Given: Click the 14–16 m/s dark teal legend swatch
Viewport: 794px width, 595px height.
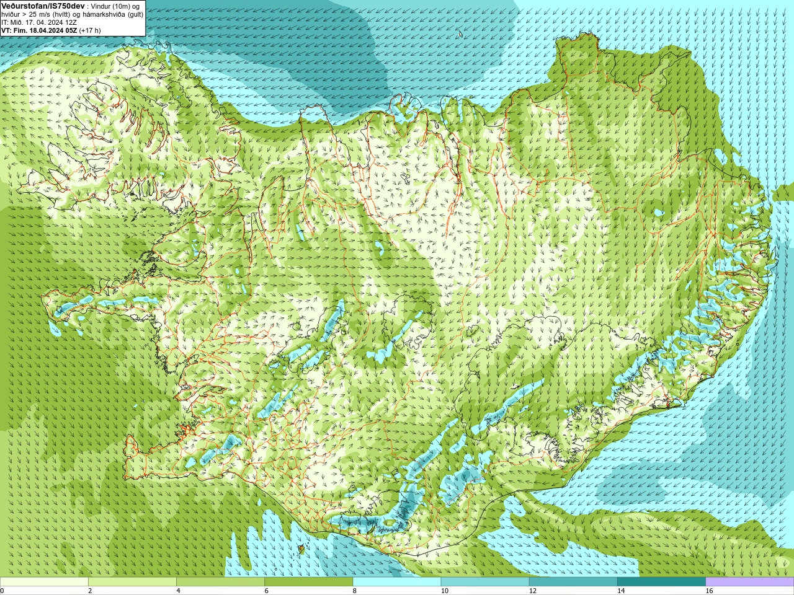Looking at the screenshot, I should coord(661,582).
